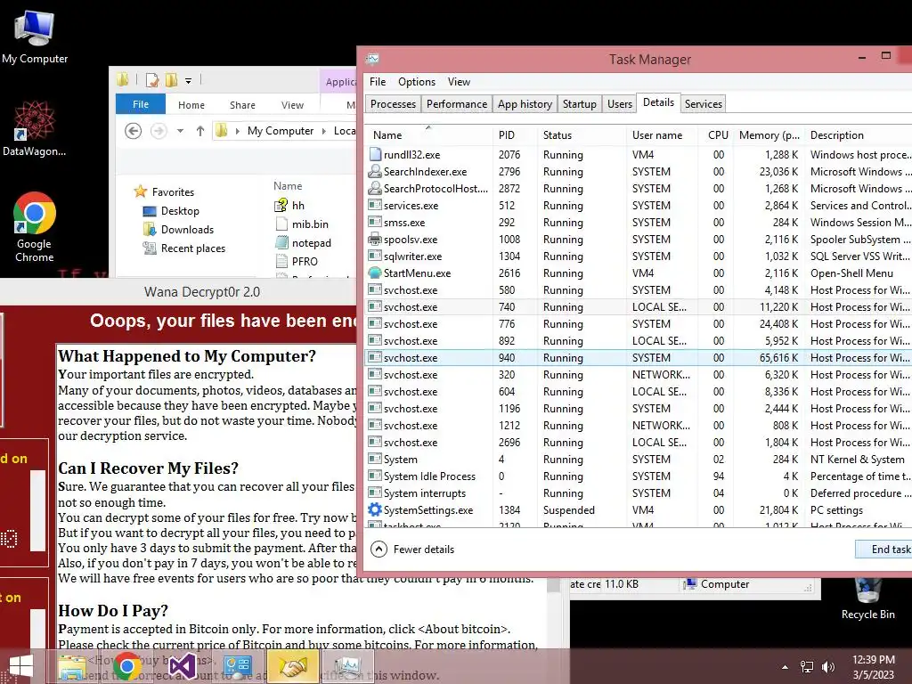
Task: Open Visual Studio from the taskbar
Action: [x=182, y=666]
